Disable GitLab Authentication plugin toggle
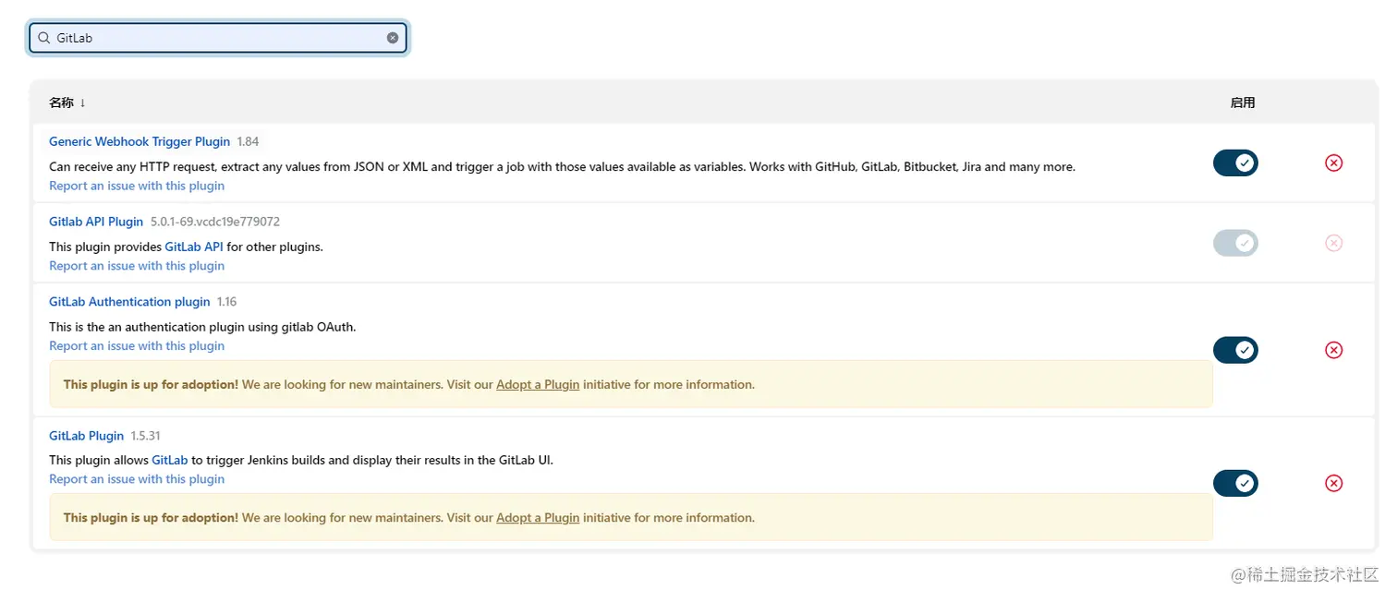The height and width of the screenshot is (602, 1397). coord(1235,351)
